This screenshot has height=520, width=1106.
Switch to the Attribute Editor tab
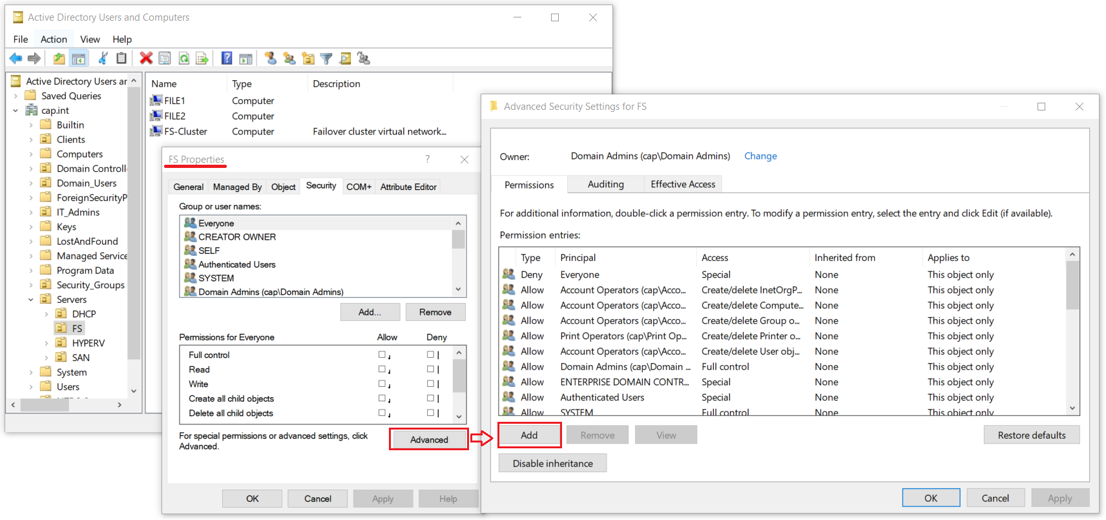pyautogui.click(x=408, y=187)
